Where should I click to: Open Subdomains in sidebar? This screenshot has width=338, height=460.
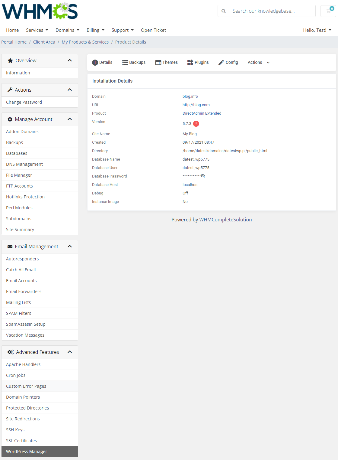40,219
